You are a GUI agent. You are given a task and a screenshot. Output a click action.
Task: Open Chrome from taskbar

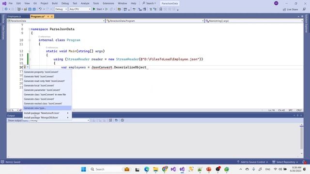165,169
